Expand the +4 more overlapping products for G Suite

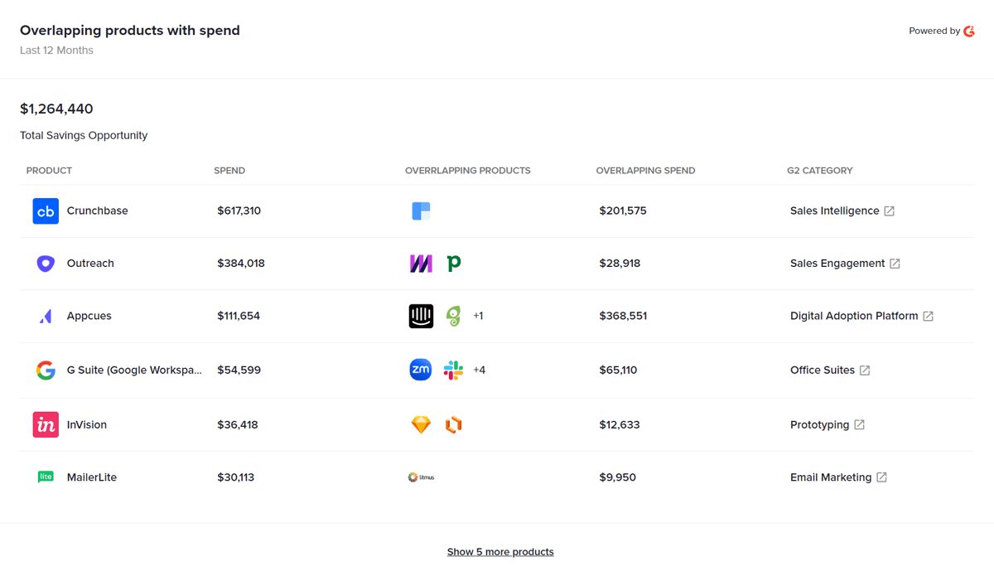tap(479, 370)
